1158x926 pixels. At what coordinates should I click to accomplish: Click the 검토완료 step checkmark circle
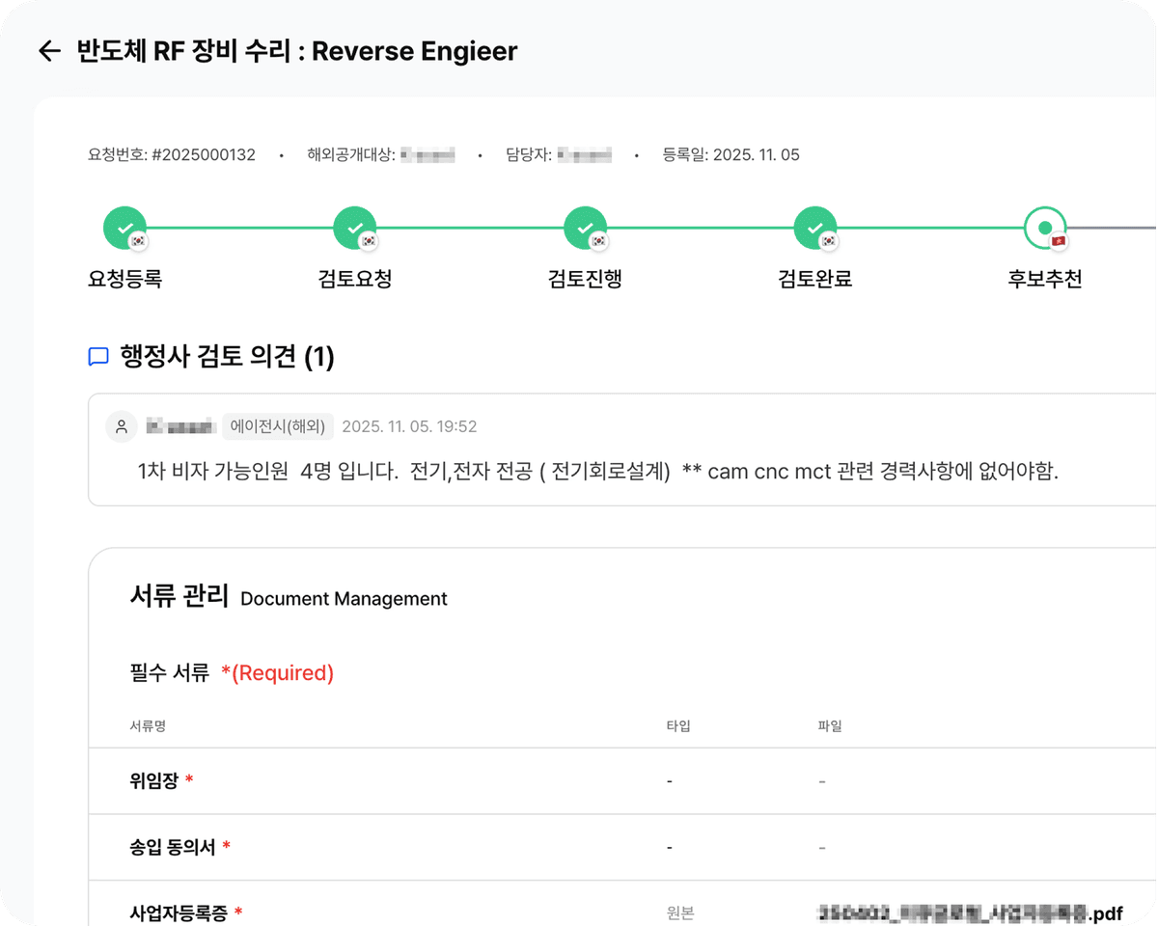814,229
